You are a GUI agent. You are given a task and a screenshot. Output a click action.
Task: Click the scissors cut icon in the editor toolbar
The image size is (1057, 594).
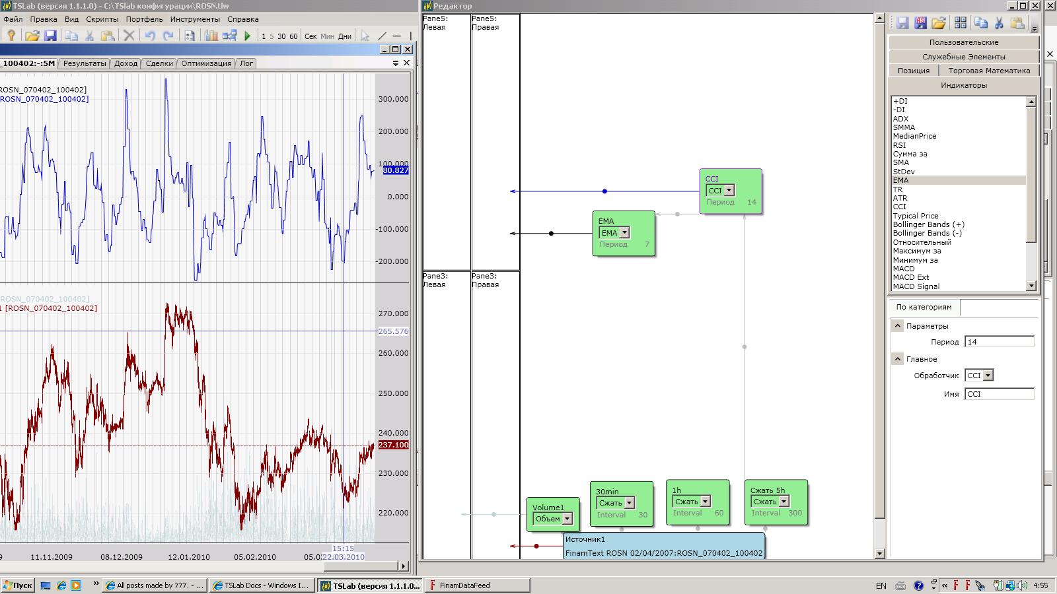click(999, 24)
